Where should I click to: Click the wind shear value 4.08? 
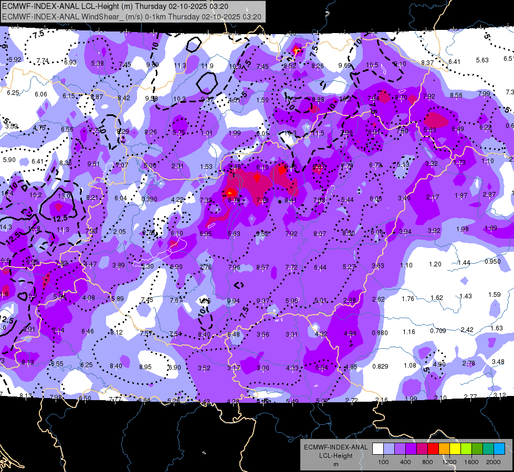89,298
